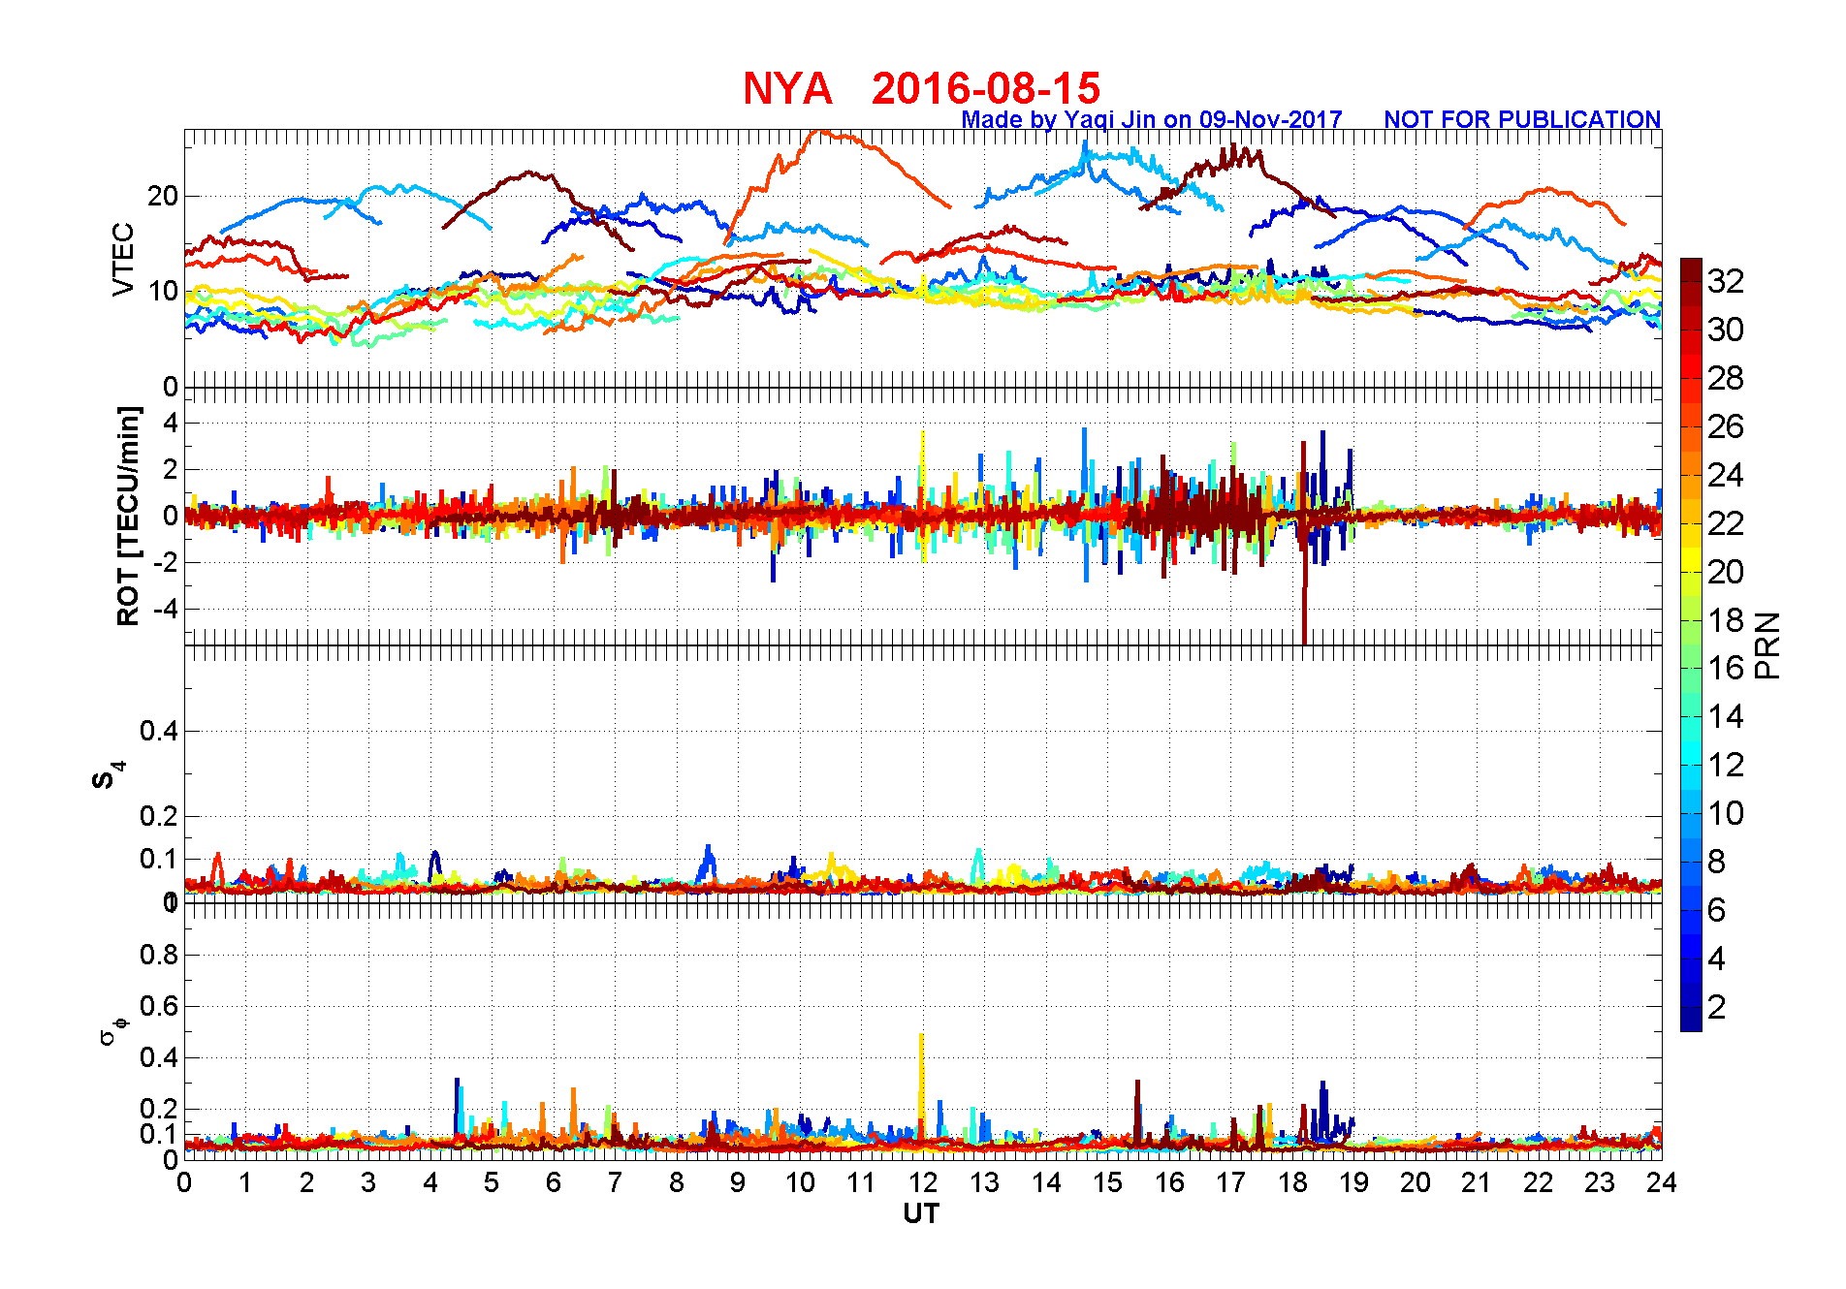
Task: Click the sigma phi axis label
Action: (113, 1030)
